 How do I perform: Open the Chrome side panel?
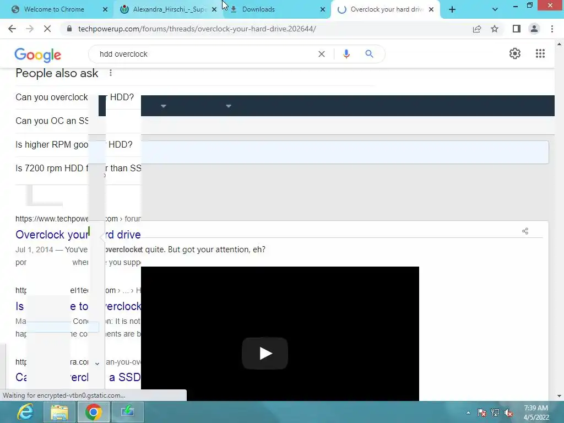[x=517, y=29]
